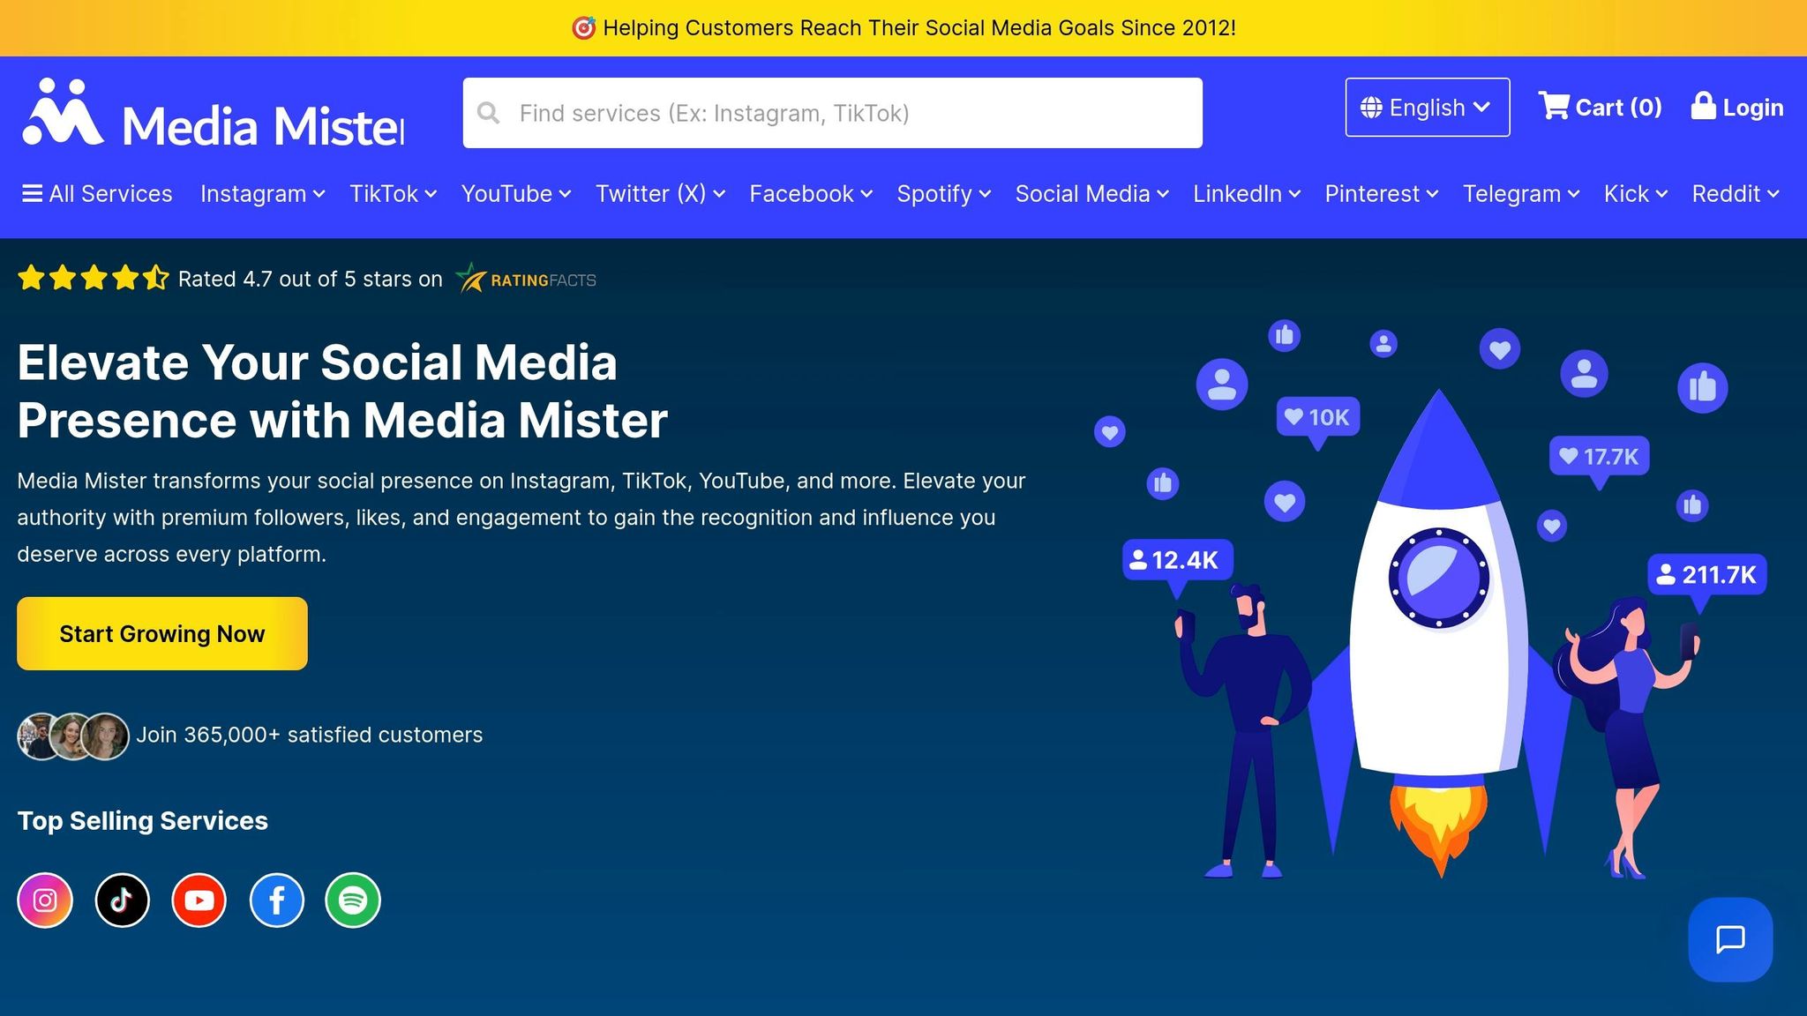Image resolution: width=1807 pixels, height=1016 pixels.
Task: Click the shopping cart icon
Action: tap(1554, 106)
